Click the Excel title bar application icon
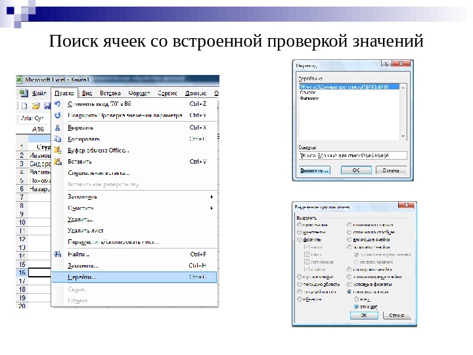 pos(19,80)
